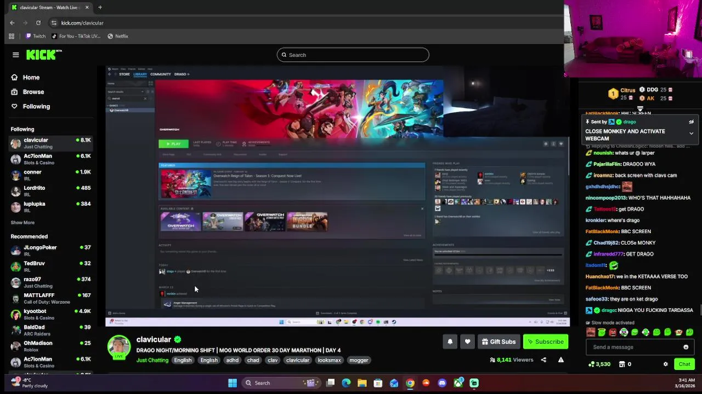Open Chrome from the taskbar
The height and width of the screenshot is (394, 702).
(x=410, y=383)
